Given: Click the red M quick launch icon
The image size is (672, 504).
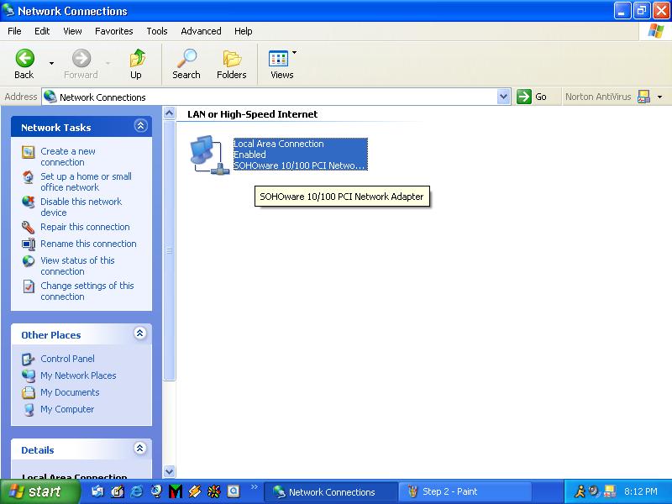Looking at the screenshot, I should click(176, 491).
